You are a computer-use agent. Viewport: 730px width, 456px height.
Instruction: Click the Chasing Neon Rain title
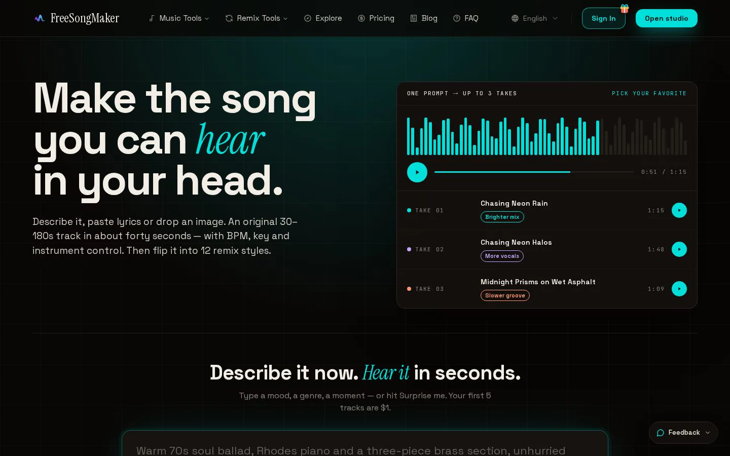pyautogui.click(x=514, y=203)
